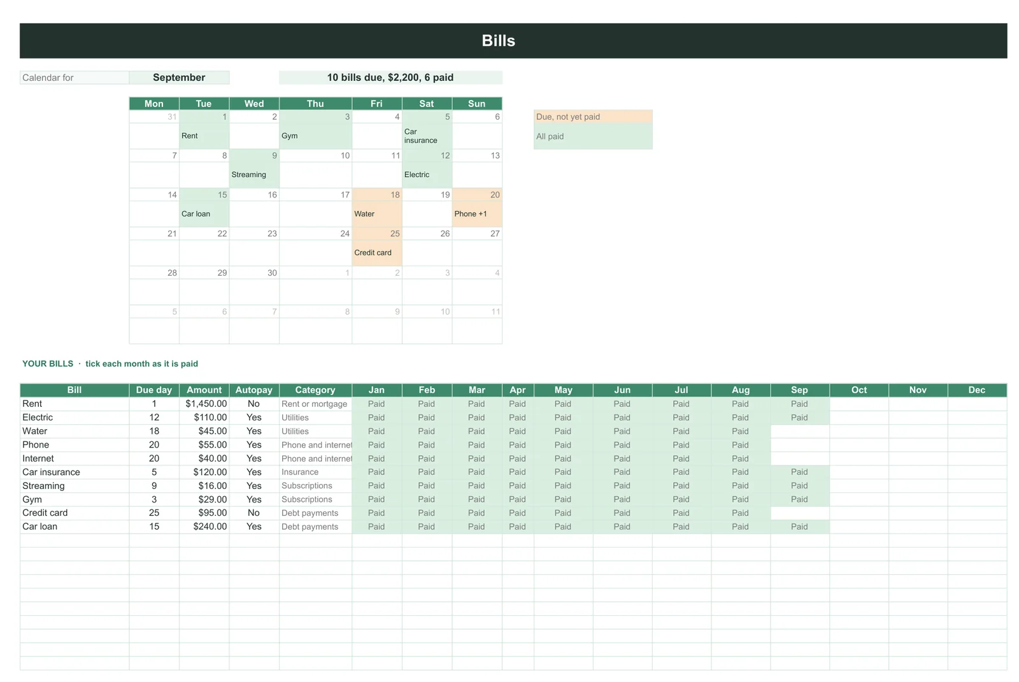Select the 'Phone +1' calendar entry
Image resolution: width=1019 pixels, height=682 pixels.
pyautogui.click(x=477, y=214)
